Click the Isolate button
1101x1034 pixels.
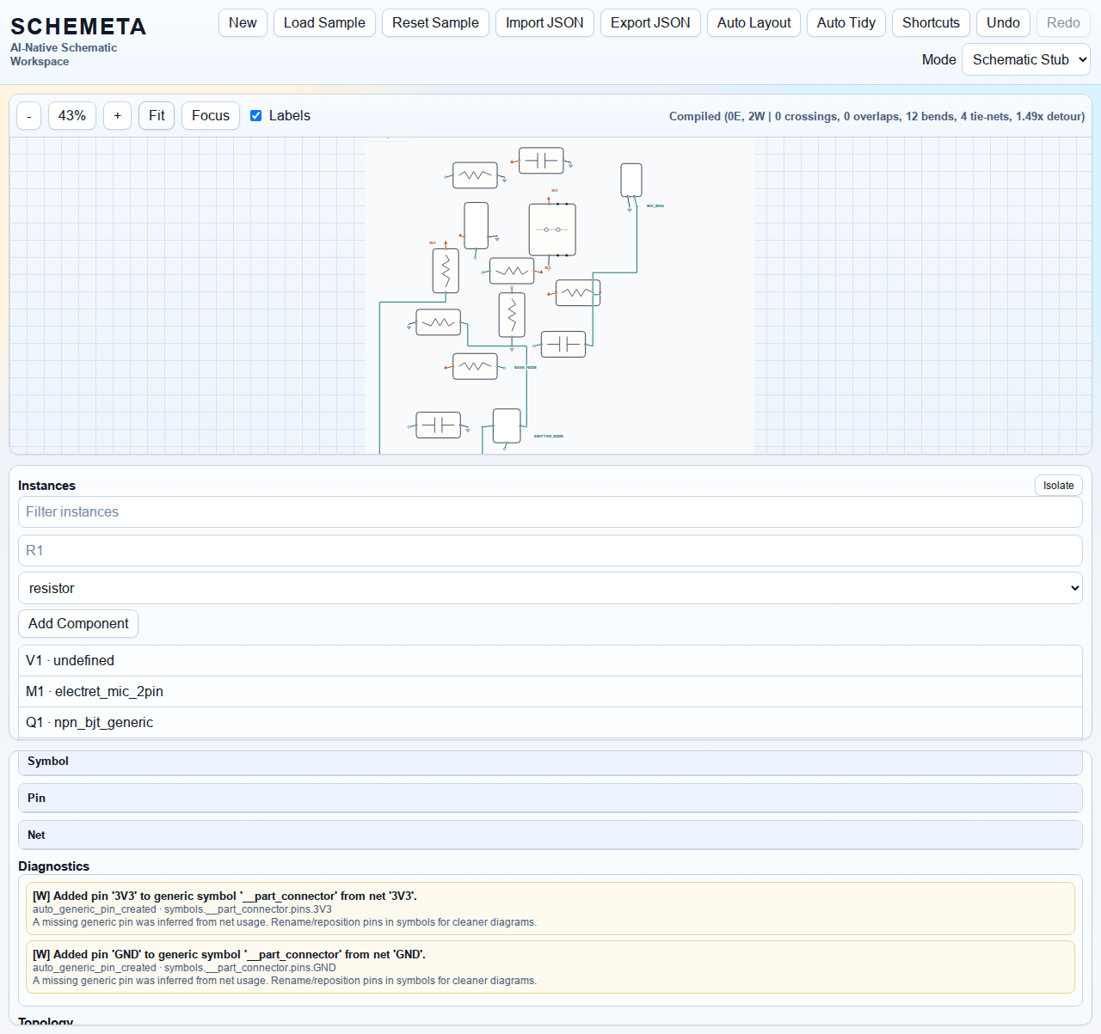point(1058,486)
